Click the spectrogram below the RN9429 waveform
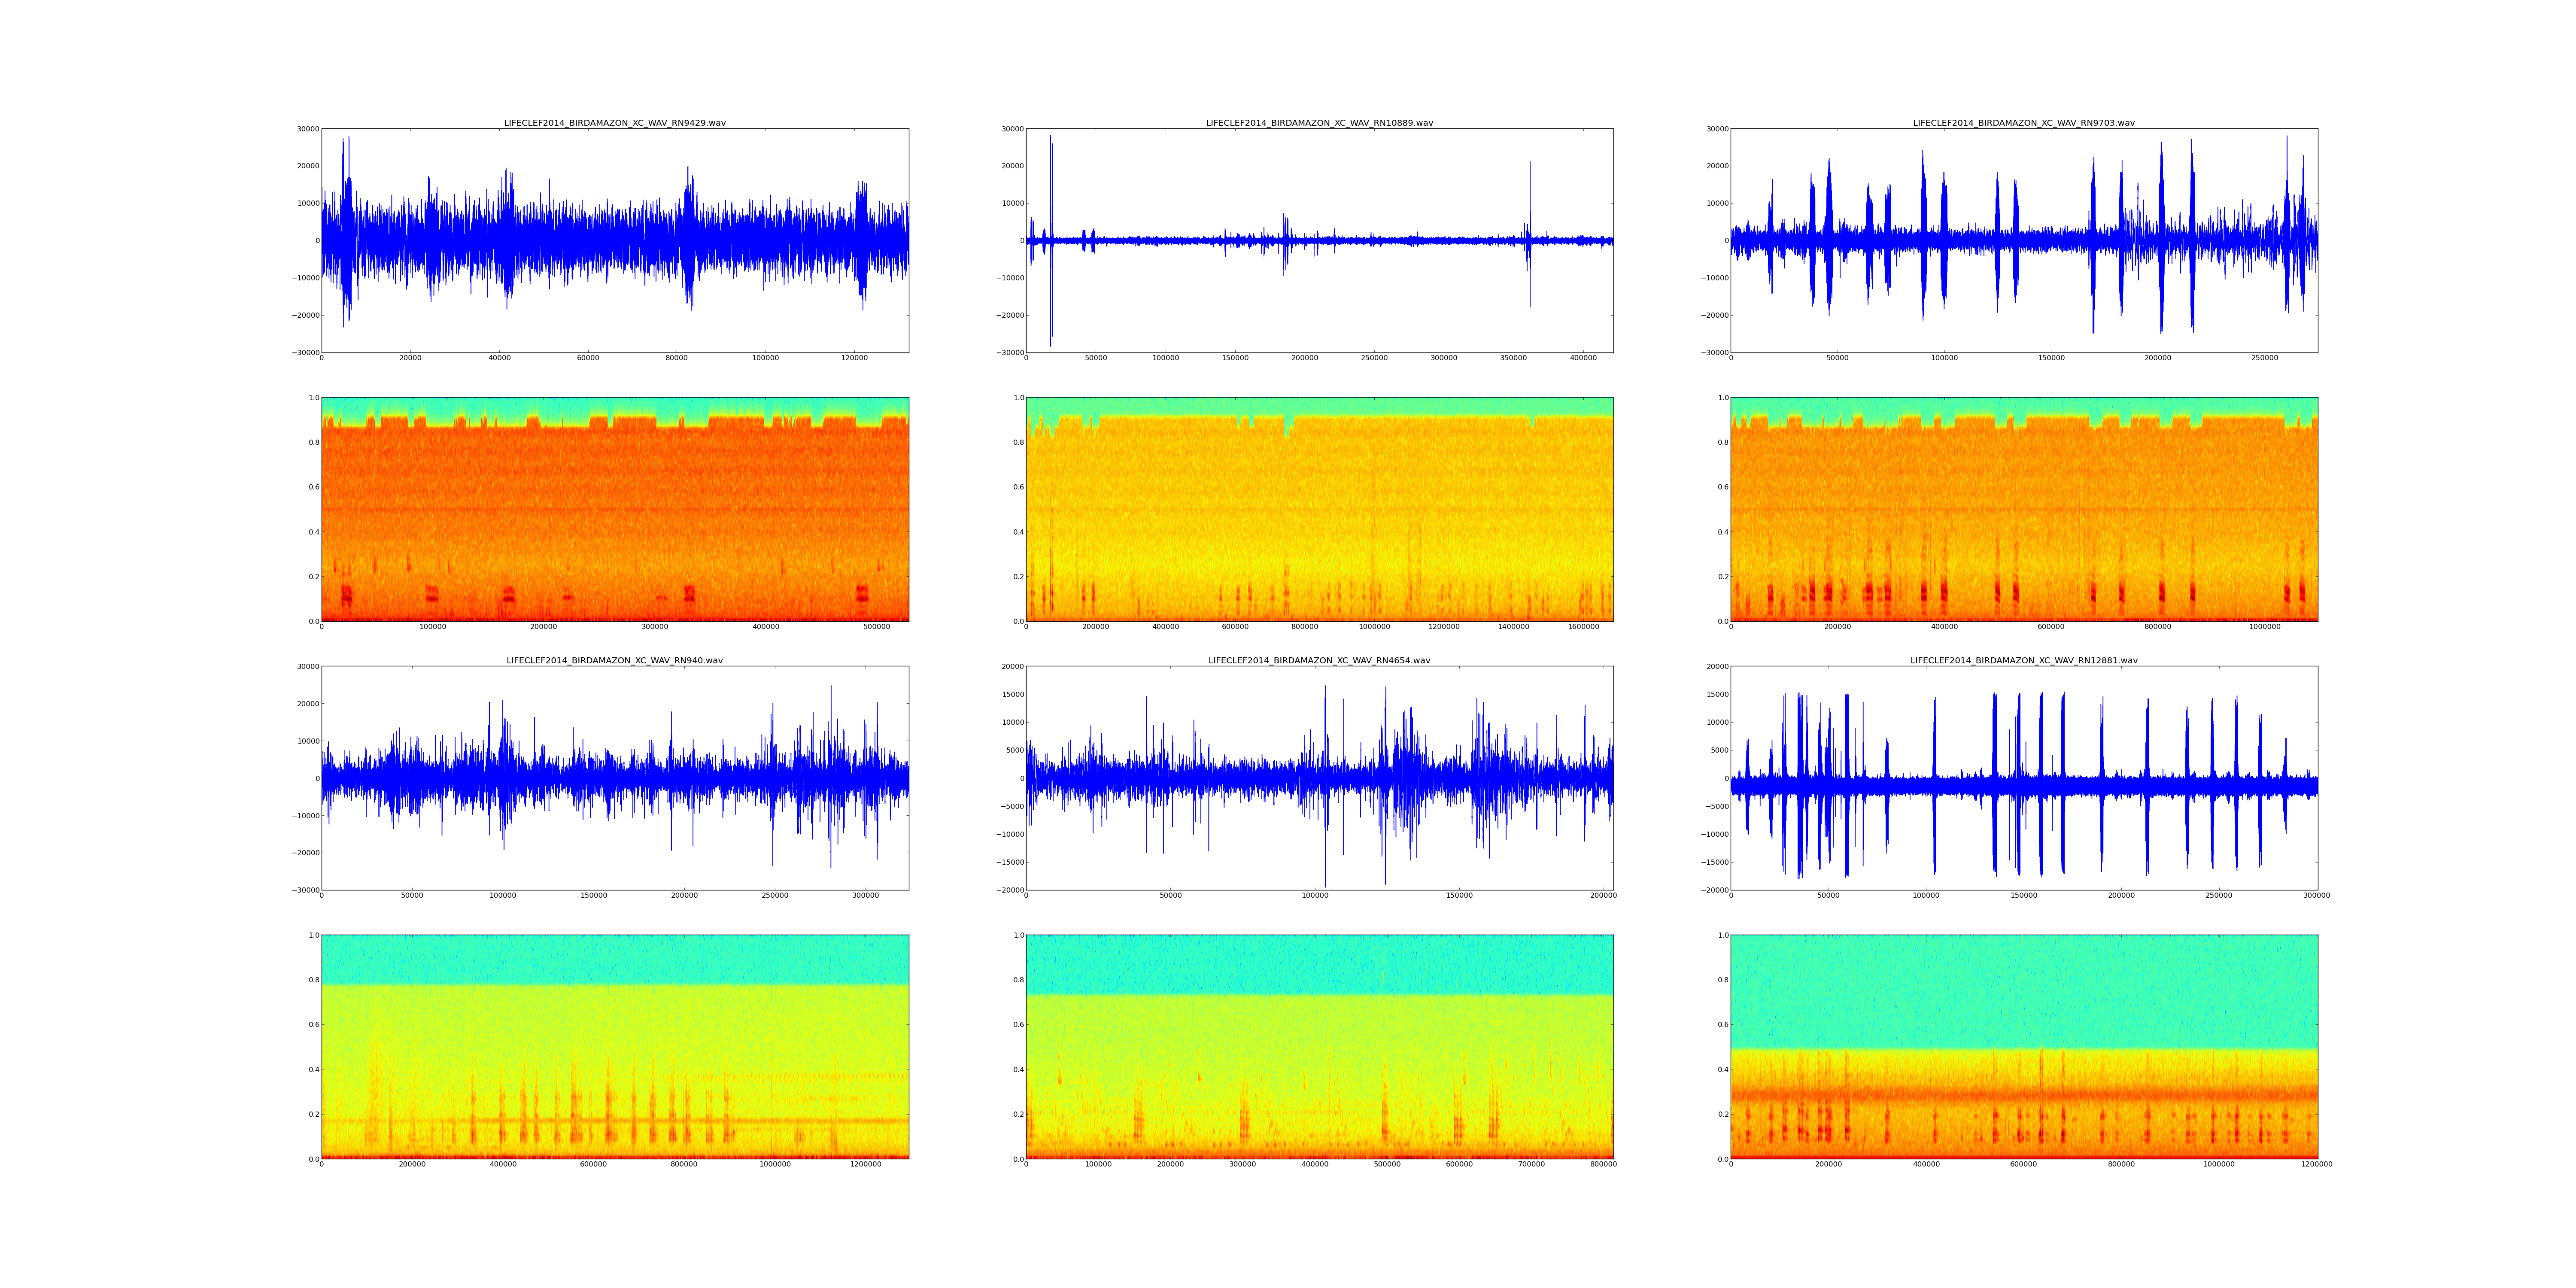This screenshot has height=1288, width=2576. (x=614, y=509)
